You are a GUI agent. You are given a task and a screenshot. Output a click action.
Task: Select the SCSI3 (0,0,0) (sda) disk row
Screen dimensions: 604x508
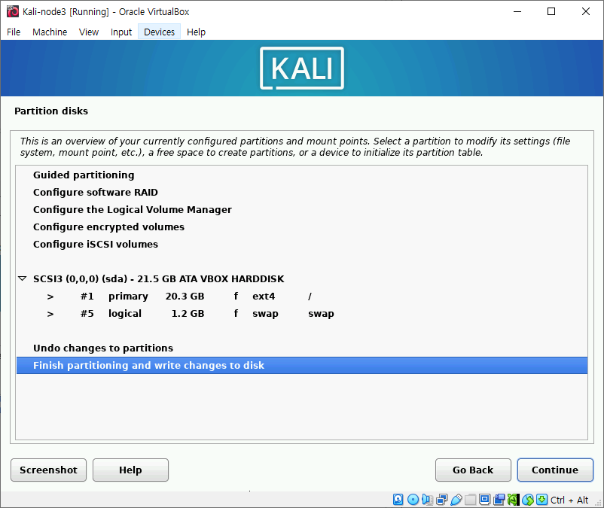point(302,278)
